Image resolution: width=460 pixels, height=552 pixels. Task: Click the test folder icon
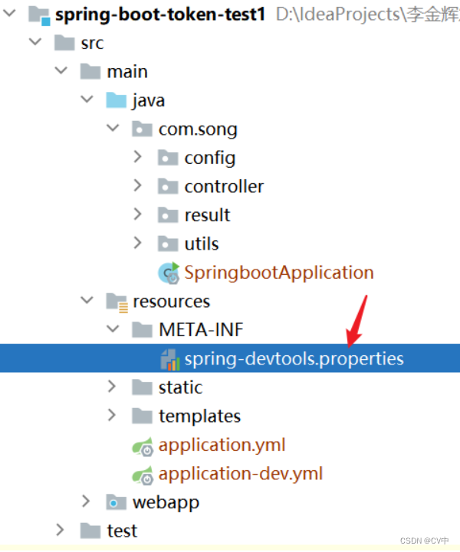pos(90,531)
